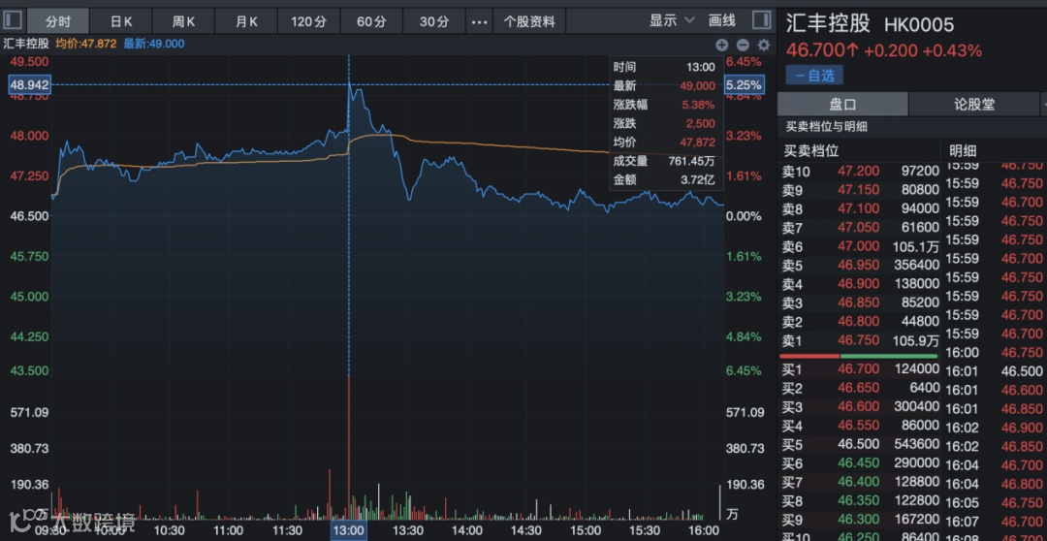
Task: Click the 16:02 trade detail at 46.900
Action: click(996, 428)
